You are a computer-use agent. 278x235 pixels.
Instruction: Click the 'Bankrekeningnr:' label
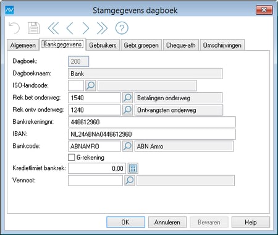pyautogui.click(x=33, y=122)
